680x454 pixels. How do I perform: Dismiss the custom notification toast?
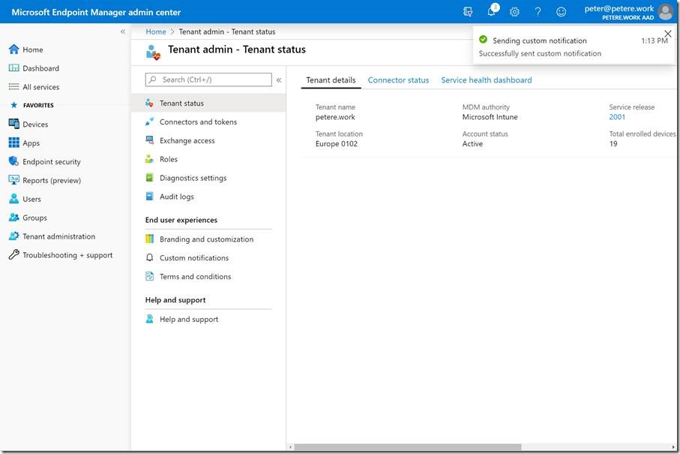[x=668, y=34]
